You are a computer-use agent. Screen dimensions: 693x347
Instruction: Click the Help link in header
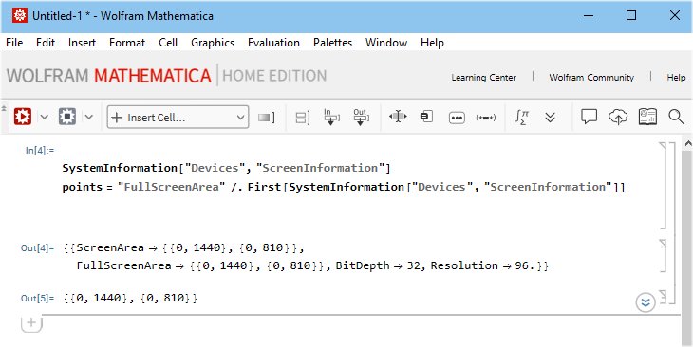[x=676, y=77]
